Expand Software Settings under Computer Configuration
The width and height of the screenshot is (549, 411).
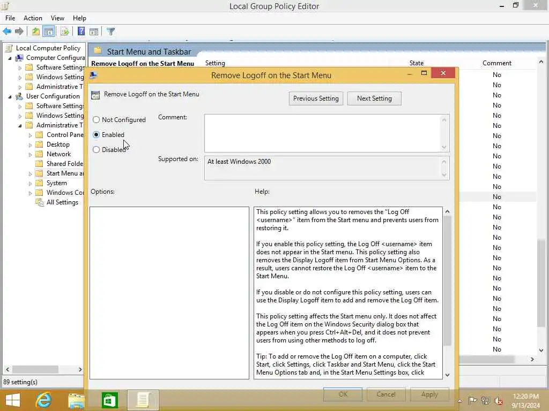tap(20, 68)
